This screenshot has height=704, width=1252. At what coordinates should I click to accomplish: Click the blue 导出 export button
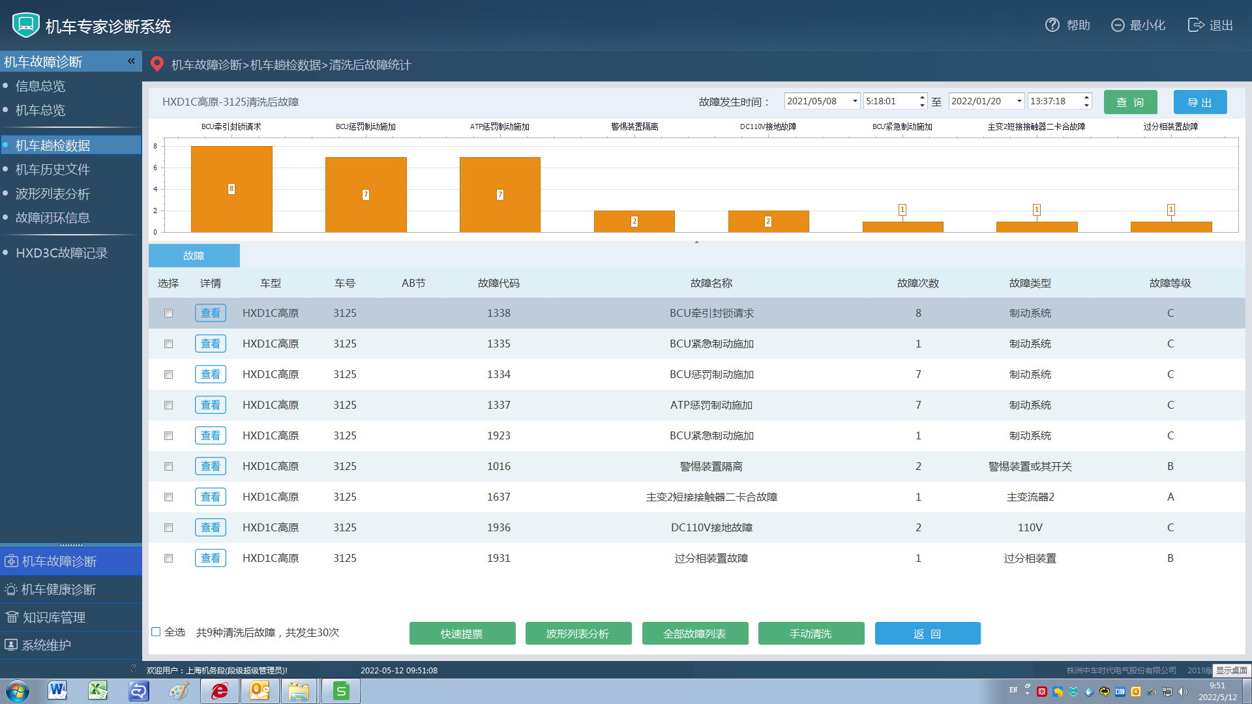(x=1200, y=102)
